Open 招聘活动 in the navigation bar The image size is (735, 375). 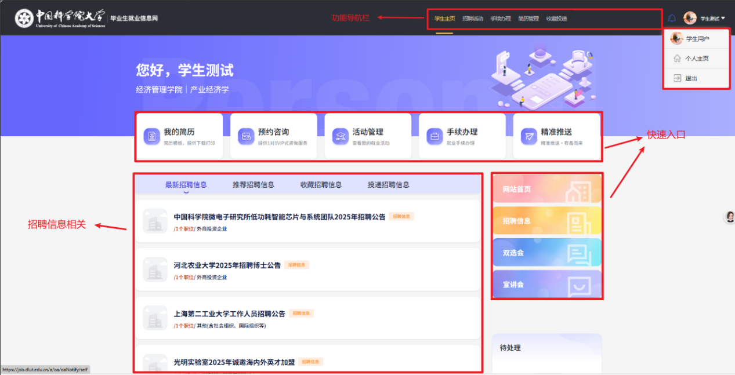(473, 19)
